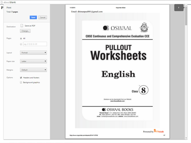Click the Save as PDF document icon

(x=22, y=25)
